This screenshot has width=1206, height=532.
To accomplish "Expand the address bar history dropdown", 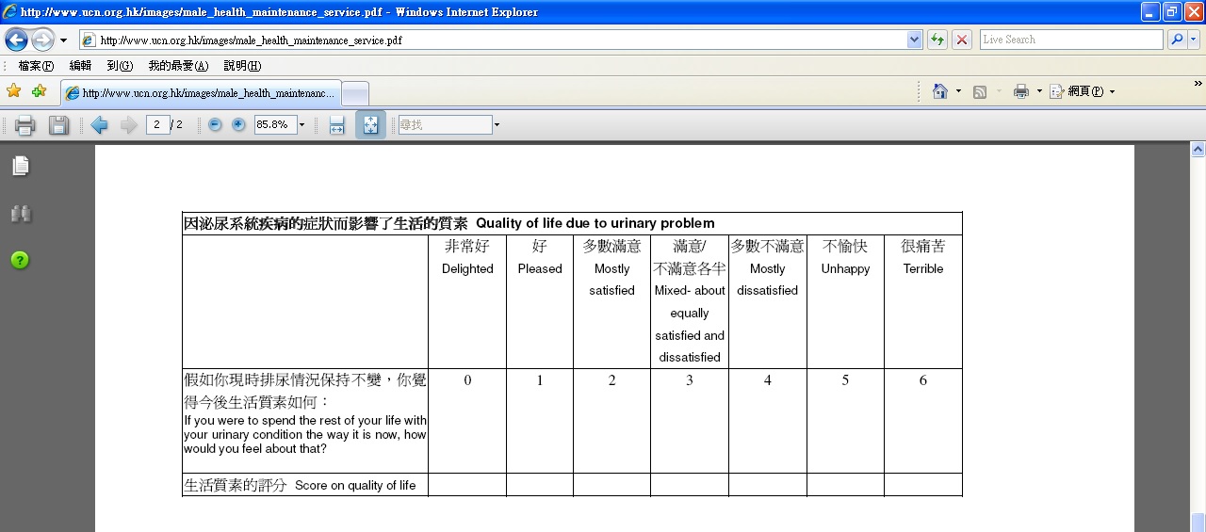I will (x=914, y=40).
